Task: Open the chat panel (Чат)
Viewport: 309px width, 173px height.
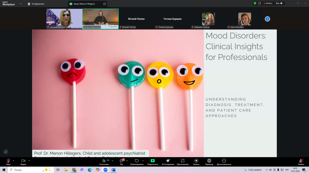Action: (x=121, y=161)
